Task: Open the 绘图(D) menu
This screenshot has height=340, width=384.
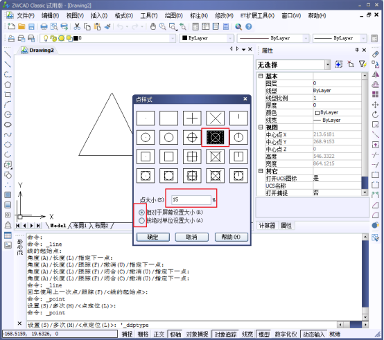Action: tap(174, 16)
